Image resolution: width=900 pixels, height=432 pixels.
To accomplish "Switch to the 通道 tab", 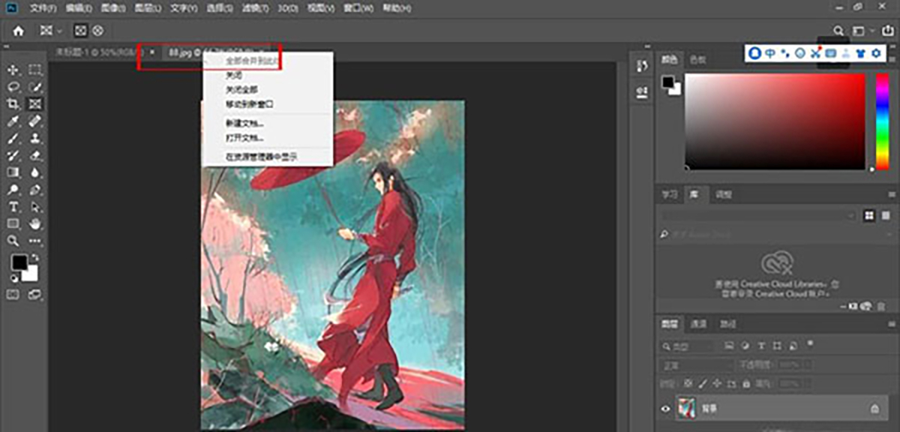I will tap(698, 324).
